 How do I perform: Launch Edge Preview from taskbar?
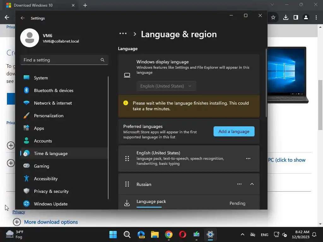[x=141, y=234]
